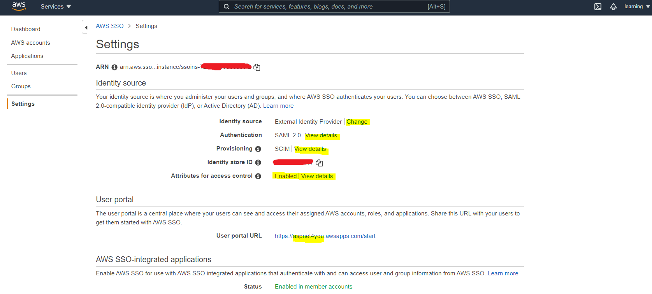Screen dimensions: 652x294
Task: Click the AWS SSO breadcrumb link
Action: (110, 26)
